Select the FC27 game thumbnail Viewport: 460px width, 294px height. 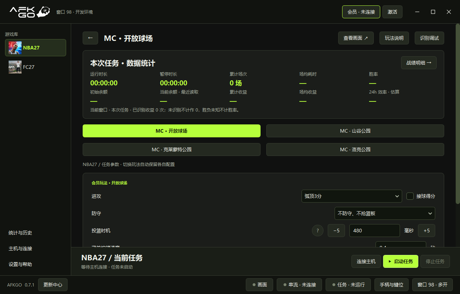(x=15, y=67)
